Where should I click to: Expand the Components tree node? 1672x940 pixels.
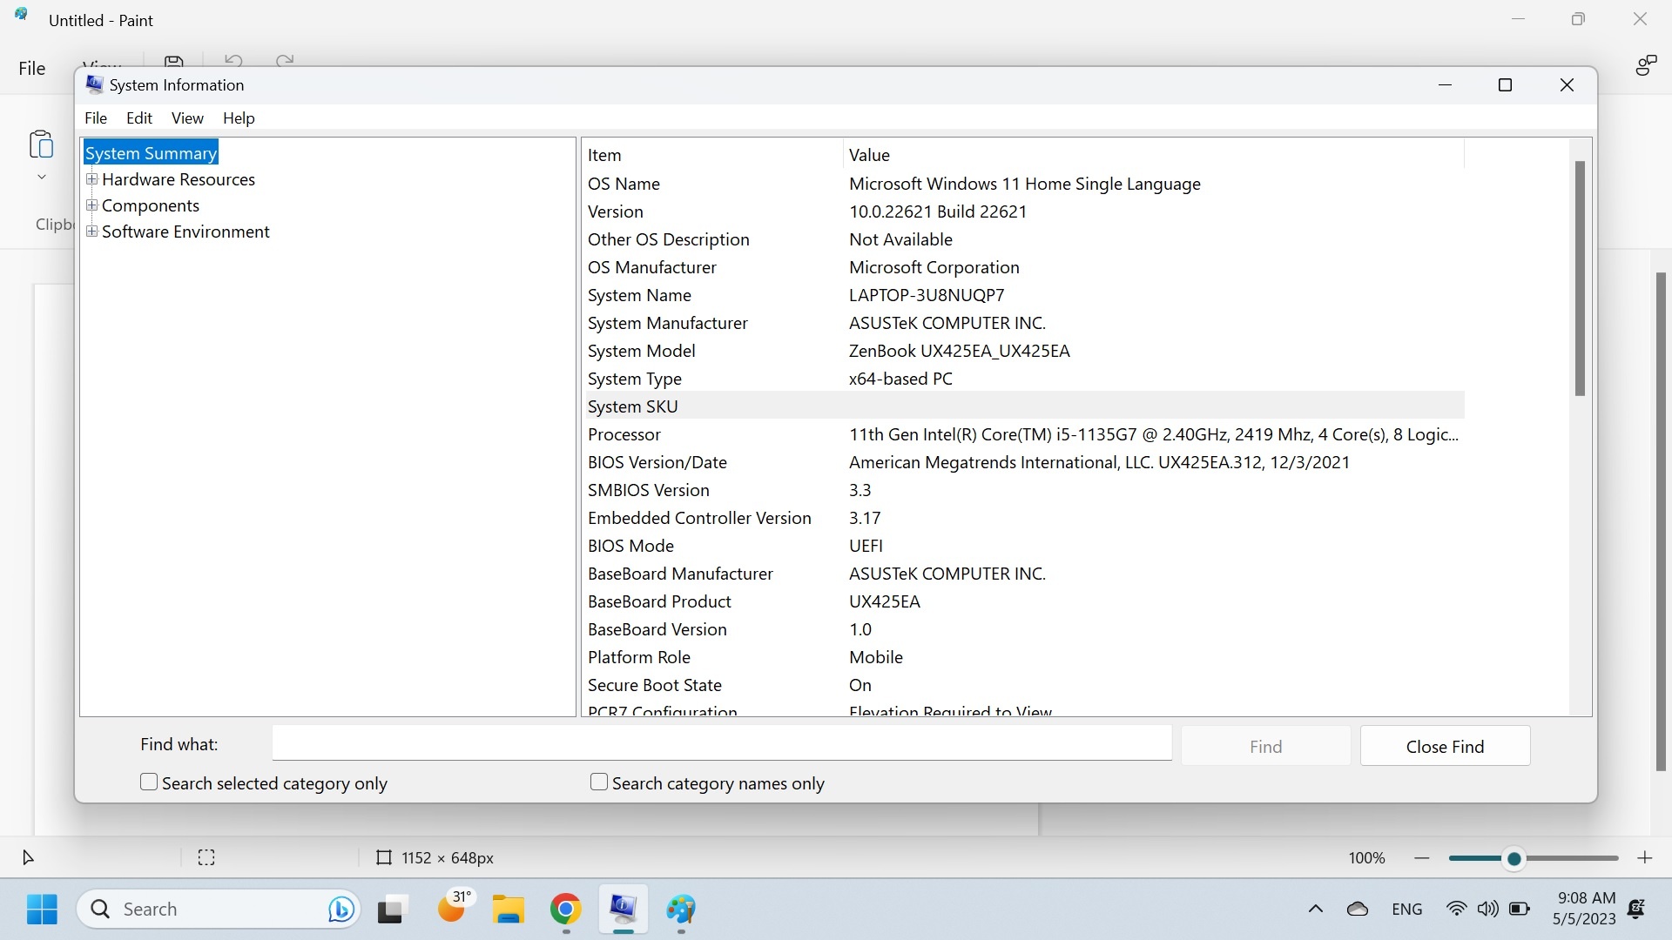click(91, 205)
